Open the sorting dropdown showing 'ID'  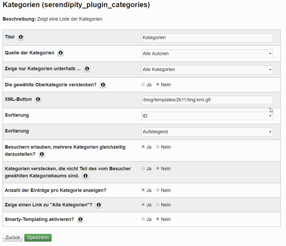click(207, 116)
